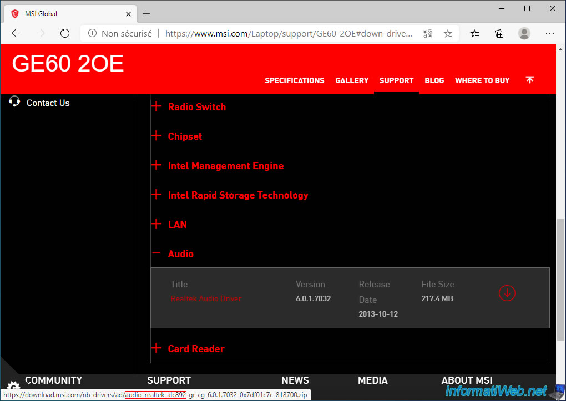Click the browser back arrow

click(16, 34)
